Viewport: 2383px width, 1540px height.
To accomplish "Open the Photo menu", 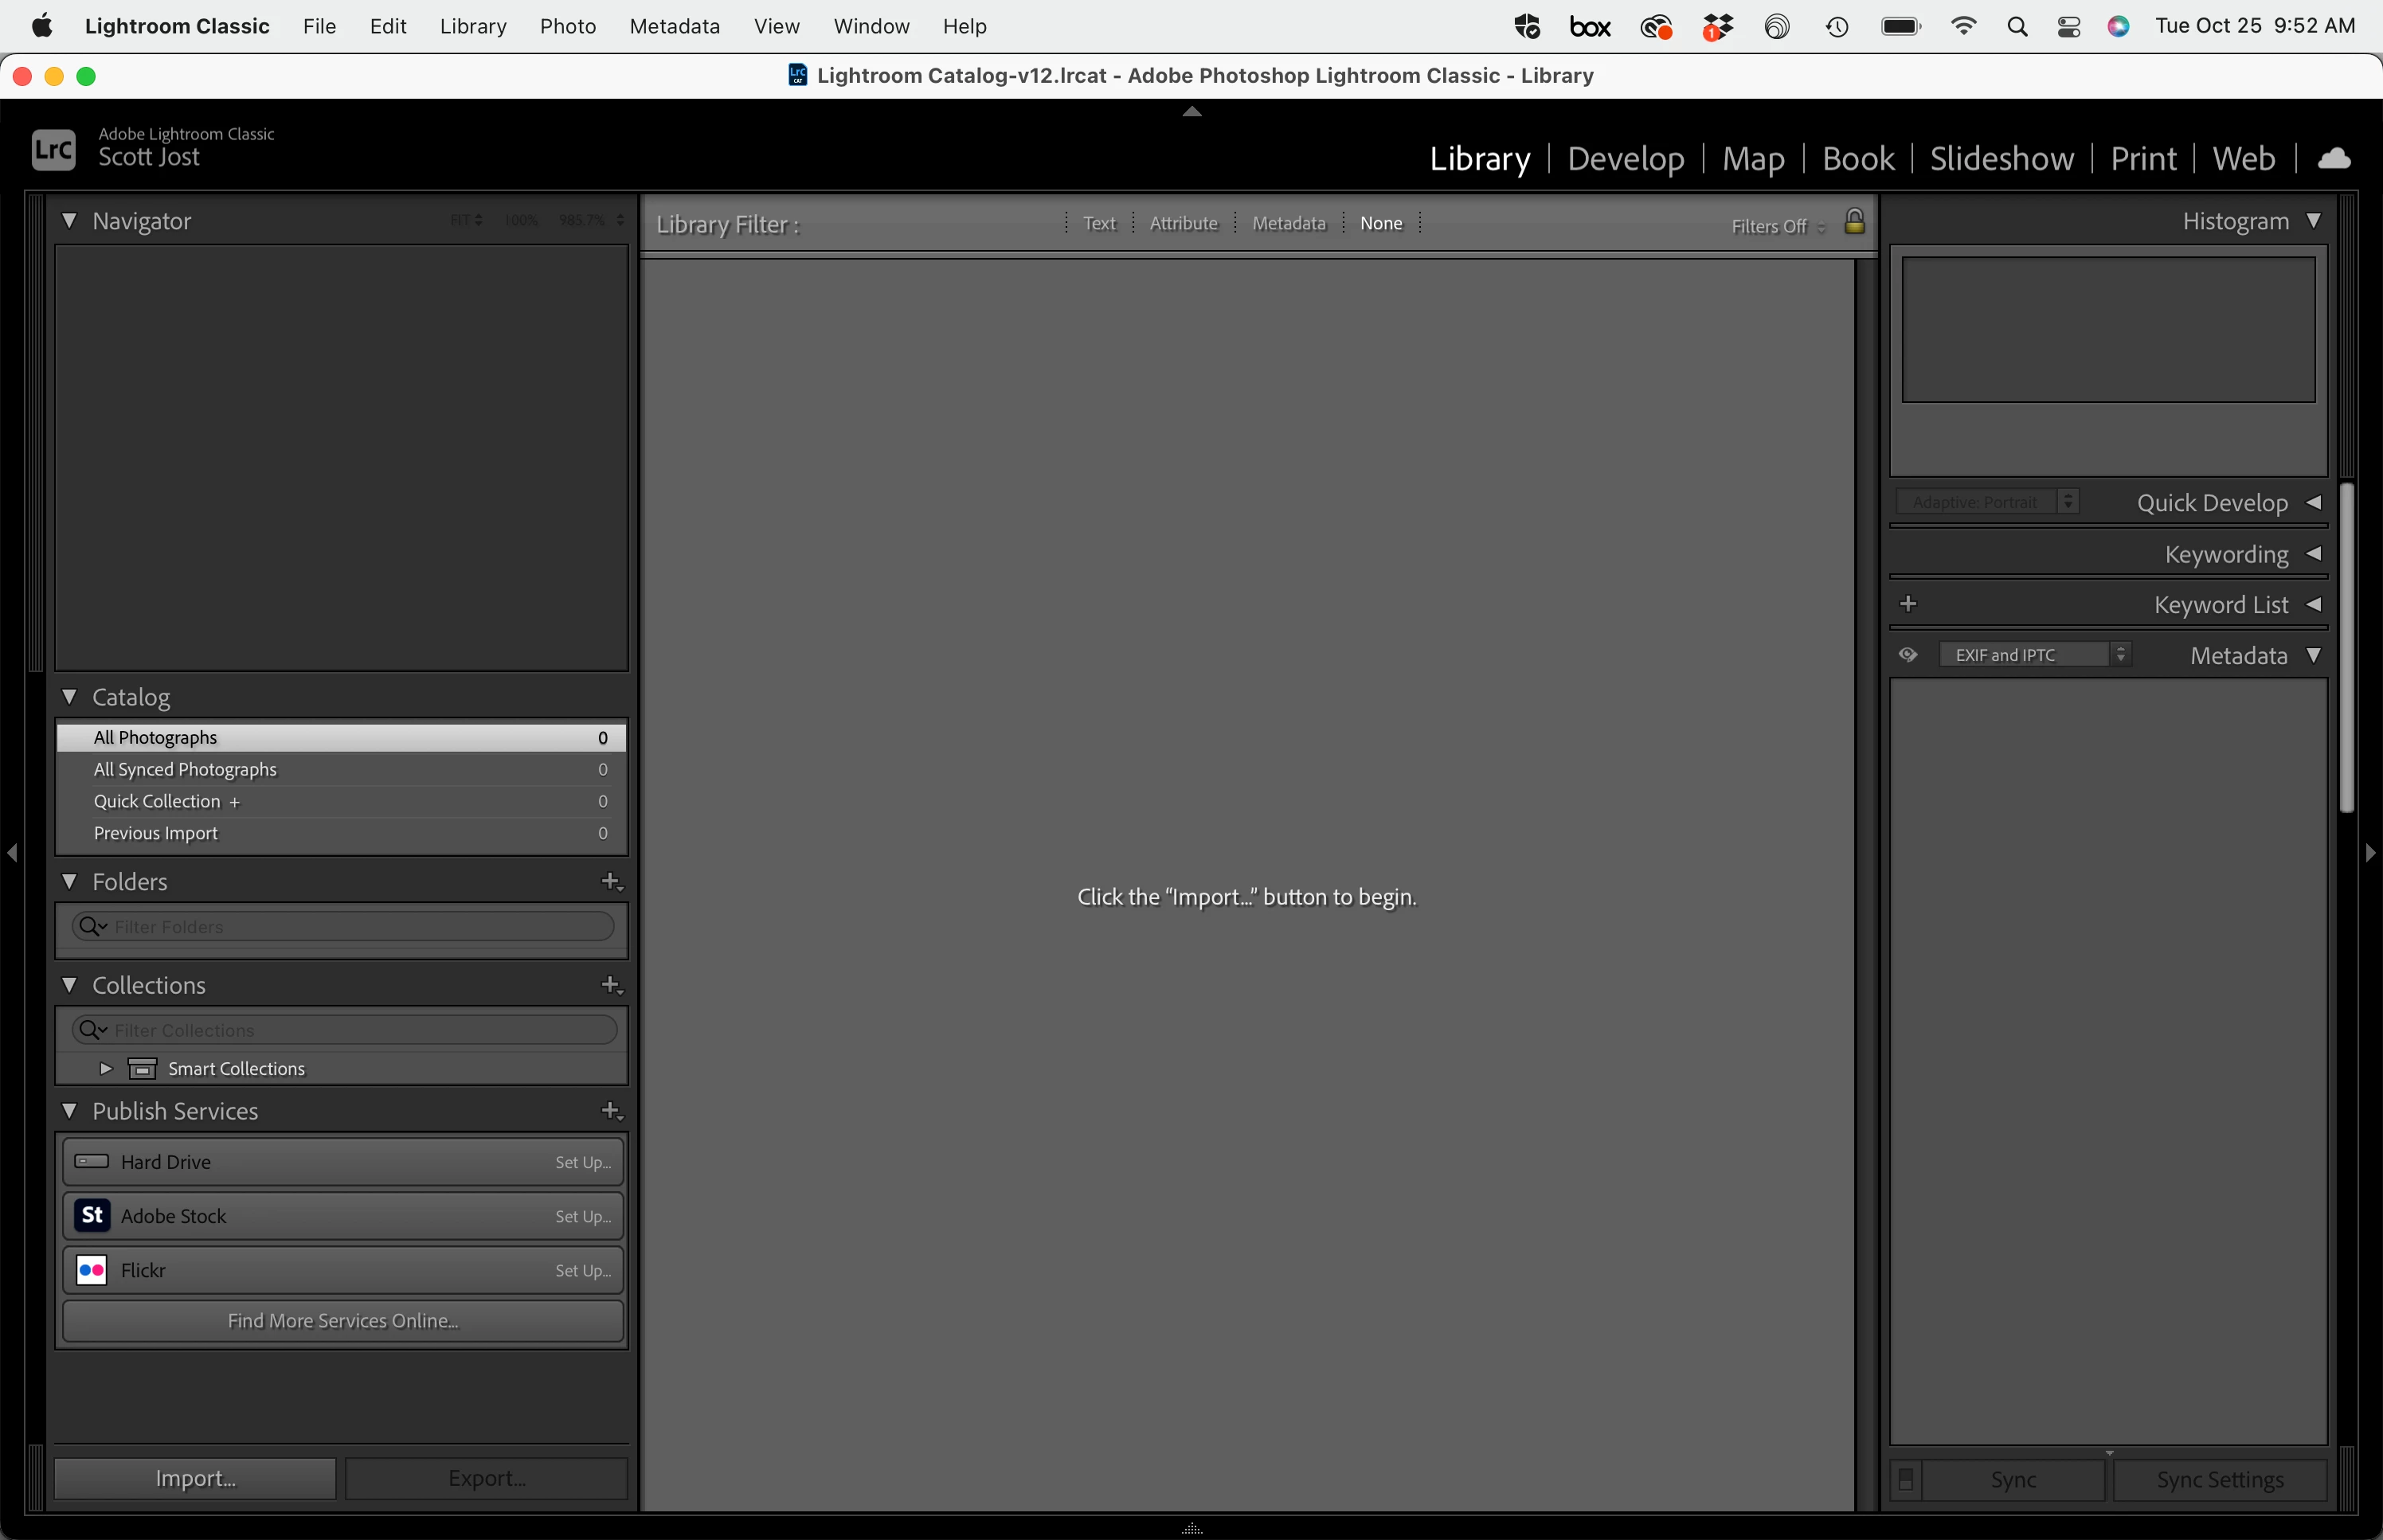I will [567, 26].
